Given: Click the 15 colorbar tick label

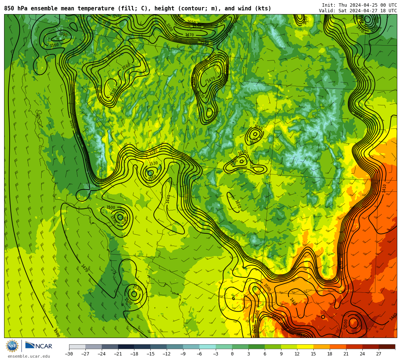Looking at the screenshot, I should click(x=314, y=354).
